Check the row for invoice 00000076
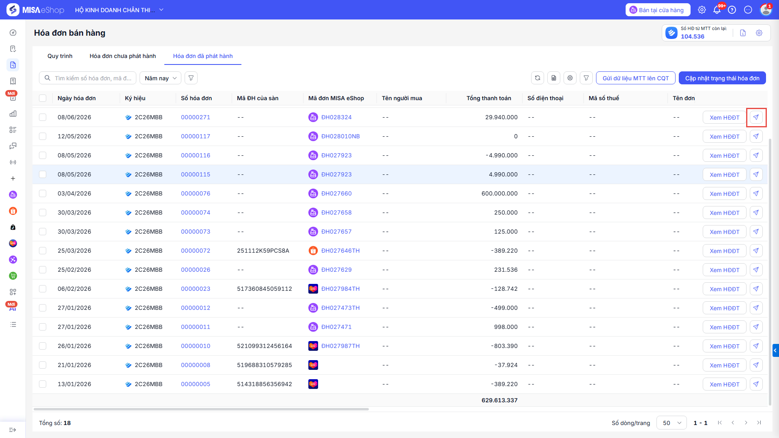Viewport: 779px width, 438px height. [43, 193]
